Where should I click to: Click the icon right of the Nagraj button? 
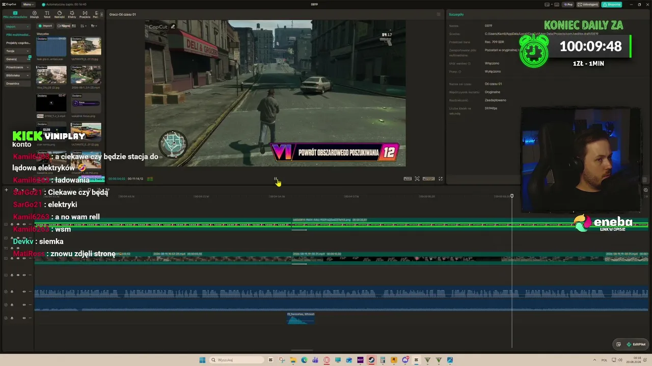pyautogui.click(x=74, y=26)
